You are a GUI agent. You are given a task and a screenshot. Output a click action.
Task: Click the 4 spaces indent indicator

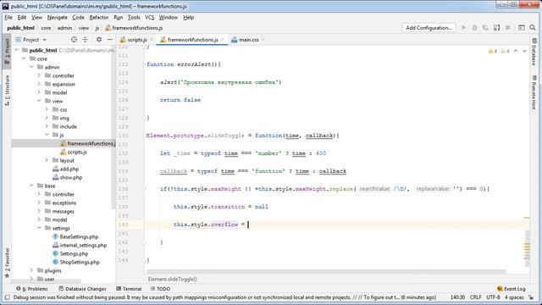[x=514, y=297]
